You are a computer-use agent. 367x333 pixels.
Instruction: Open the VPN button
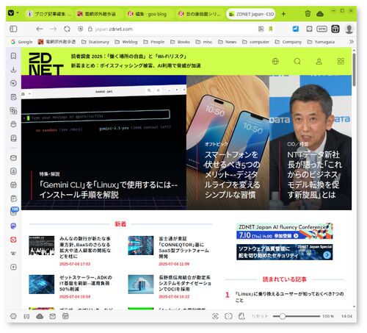[321, 29]
